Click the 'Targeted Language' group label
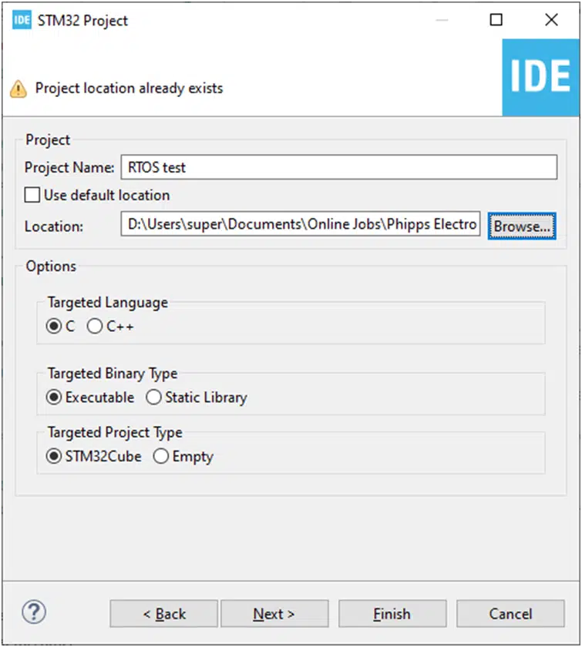The width and height of the screenshot is (582, 647). click(x=108, y=303)
